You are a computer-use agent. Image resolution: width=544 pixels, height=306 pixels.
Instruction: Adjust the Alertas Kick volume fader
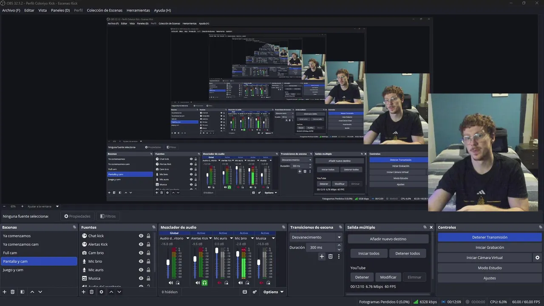[x=195, y=259]
